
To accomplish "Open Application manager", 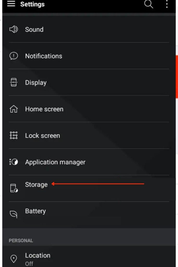I will pos(89,162).
